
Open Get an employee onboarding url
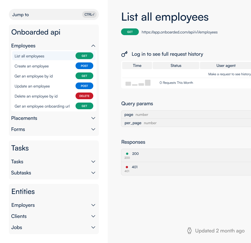click(x=54, y=106)
